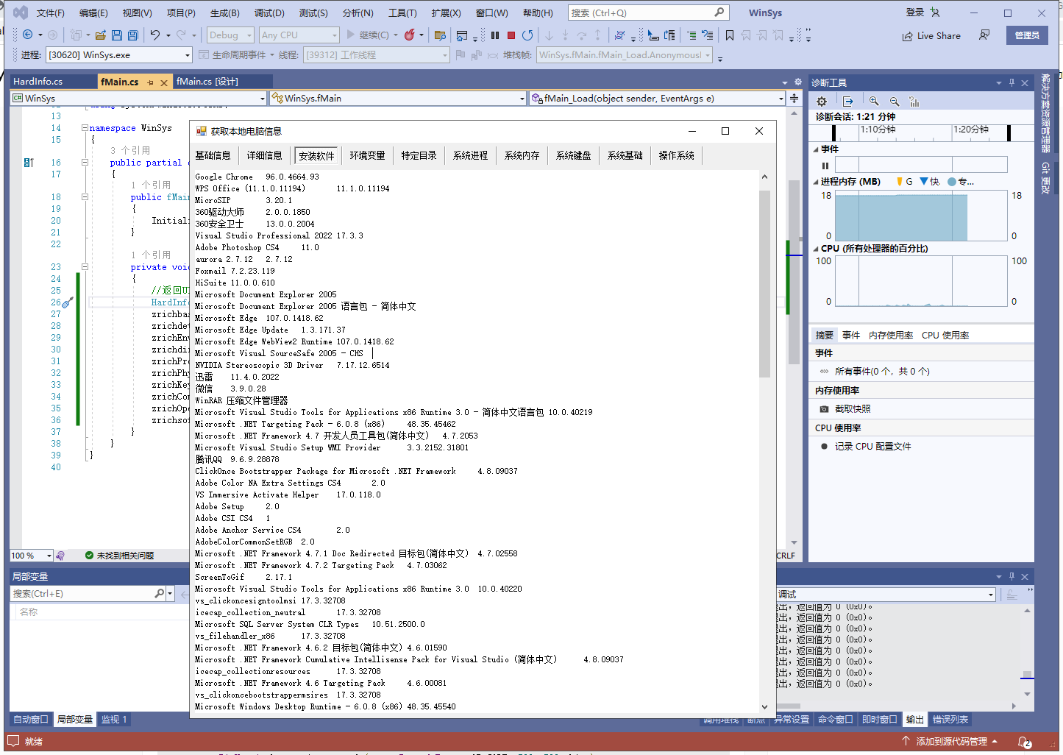Stop debugging with red square icon
Image resolution: width=1063 pixels, height=755 pixels.
[511, 35]
